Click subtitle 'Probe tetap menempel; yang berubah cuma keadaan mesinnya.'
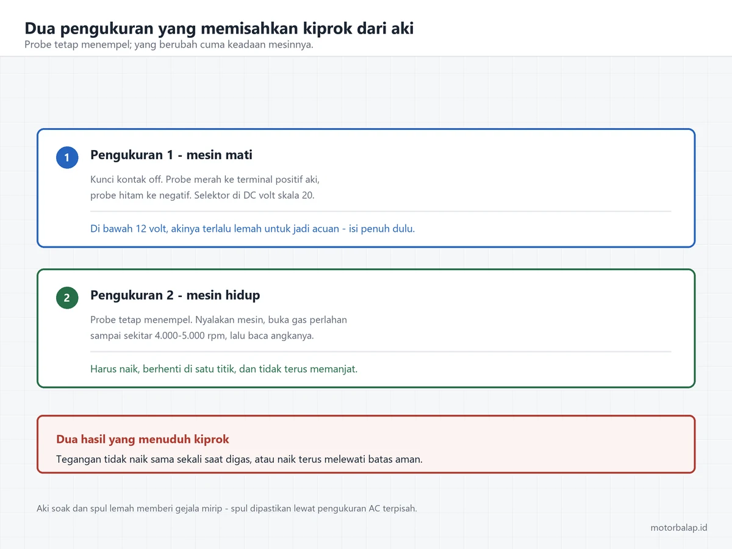Viewport: 732px width, 549px height. 169,45
